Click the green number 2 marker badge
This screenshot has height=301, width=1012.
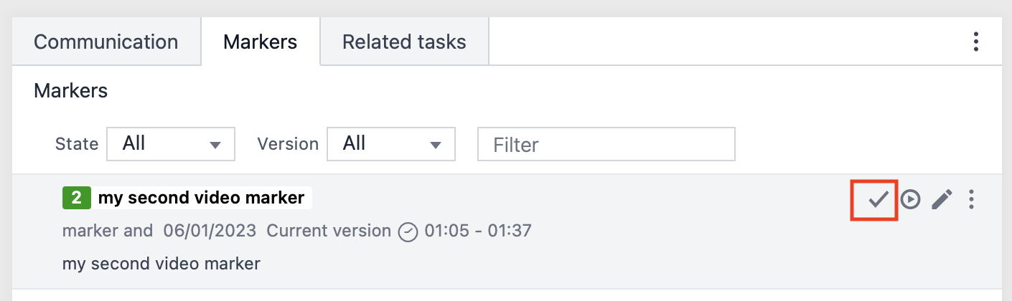point(77,198)
